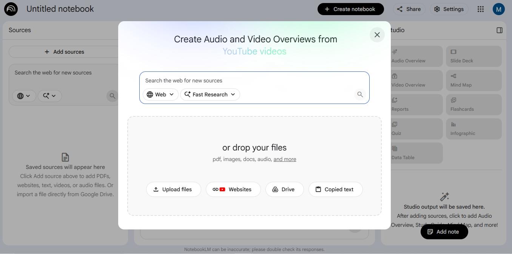Open the Reports tile

pyautogui.click(x=415, y=105)
